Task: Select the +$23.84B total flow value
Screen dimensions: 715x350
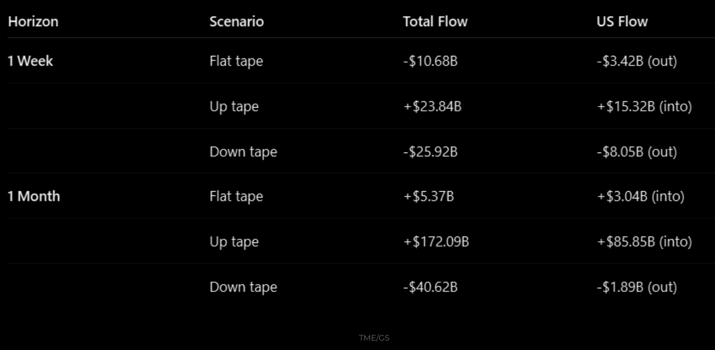Action: click(x=432, y=107)
